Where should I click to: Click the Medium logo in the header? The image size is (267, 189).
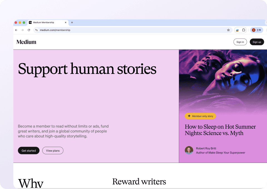(26, 42)
